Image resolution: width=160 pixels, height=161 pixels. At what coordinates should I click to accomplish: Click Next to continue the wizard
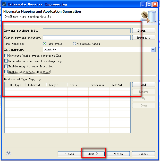pos(93,154)
